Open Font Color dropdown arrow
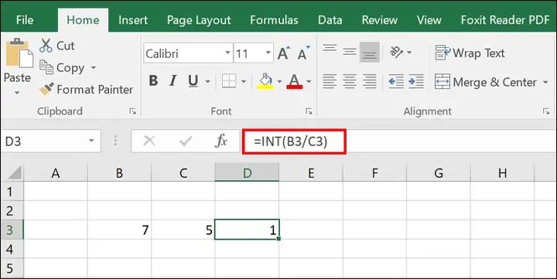Screen dimensions: 557x279 pyautogui.click(x=309, y=82)
